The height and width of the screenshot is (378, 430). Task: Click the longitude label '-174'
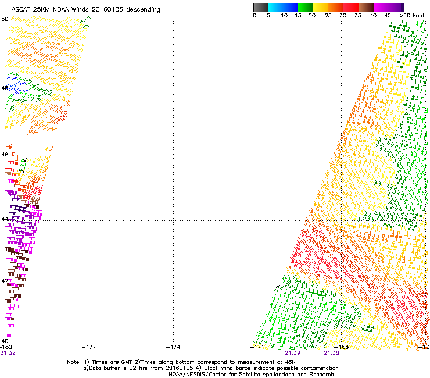(173, 347)
